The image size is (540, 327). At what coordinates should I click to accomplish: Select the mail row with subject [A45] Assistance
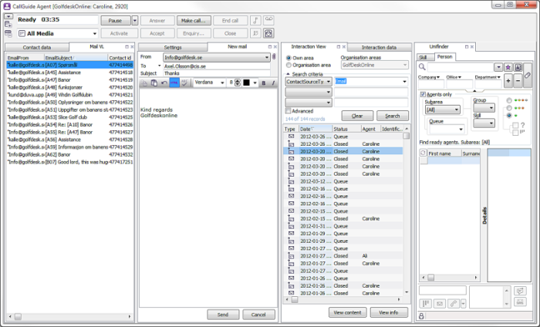(70, 72)
